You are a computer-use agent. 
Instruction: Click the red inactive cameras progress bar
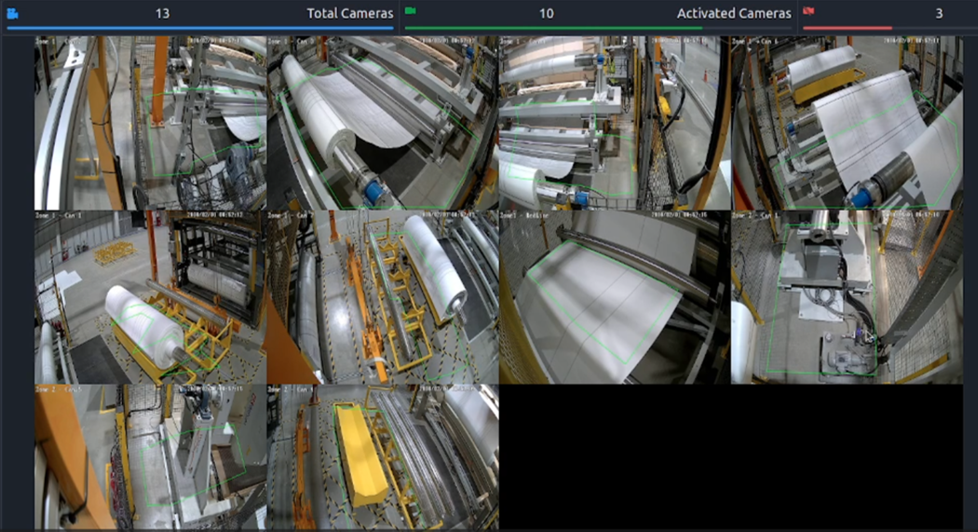[x=847, y=28]
